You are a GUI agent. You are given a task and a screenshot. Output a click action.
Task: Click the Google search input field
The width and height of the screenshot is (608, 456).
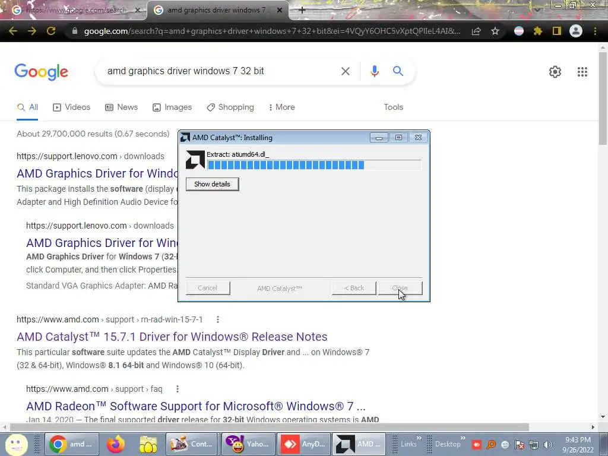coord(219,71)
